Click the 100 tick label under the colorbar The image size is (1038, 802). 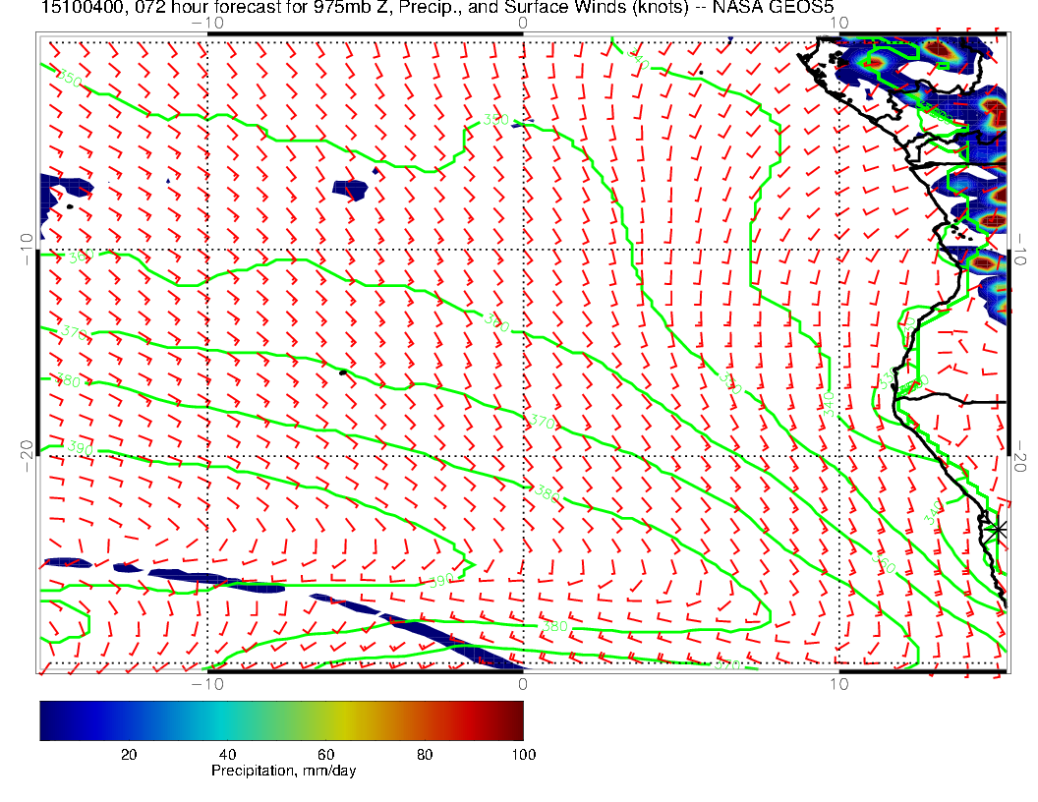point(522,754)
